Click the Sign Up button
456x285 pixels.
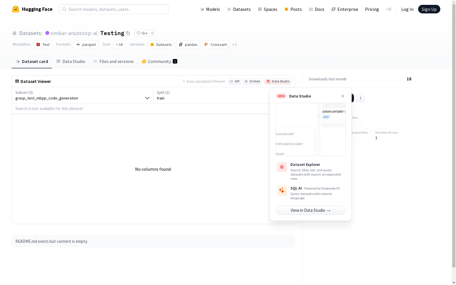pyautogui.click(x=429, y=9)
